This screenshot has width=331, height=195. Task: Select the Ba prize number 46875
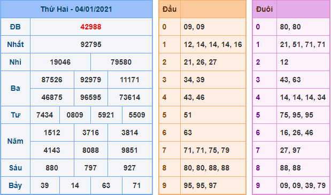(52, 97)
